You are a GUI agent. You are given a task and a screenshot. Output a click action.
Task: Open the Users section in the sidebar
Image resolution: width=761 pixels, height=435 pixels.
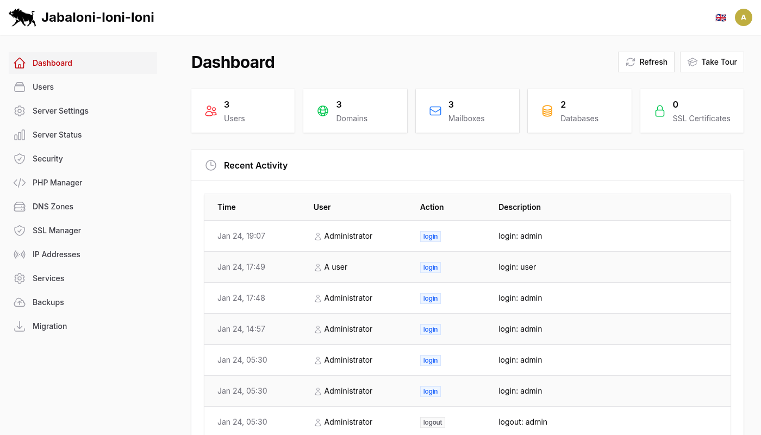tap(43, 87)
